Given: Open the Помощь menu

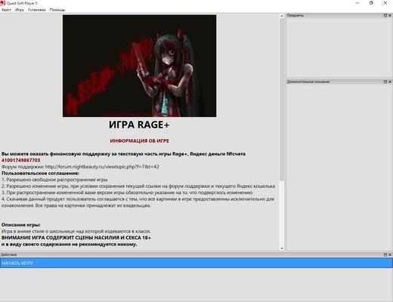Looking at the screenshot, I should click(x=57, y=10).
